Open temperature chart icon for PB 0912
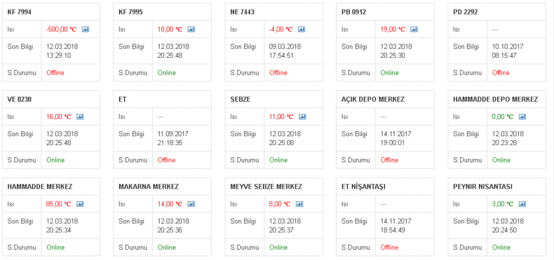This screenshot has width=554, height=260. (x=414, y=29)
